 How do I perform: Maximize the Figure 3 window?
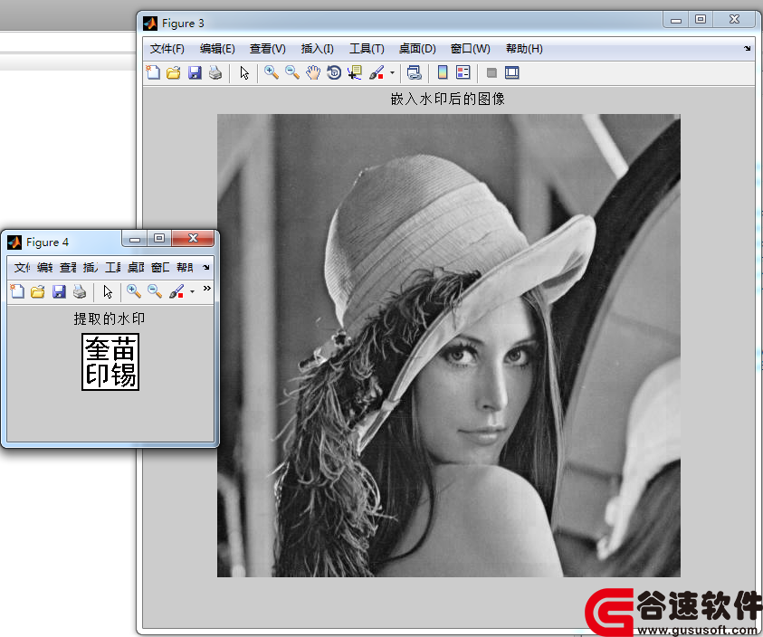click(x=701, y=20)
